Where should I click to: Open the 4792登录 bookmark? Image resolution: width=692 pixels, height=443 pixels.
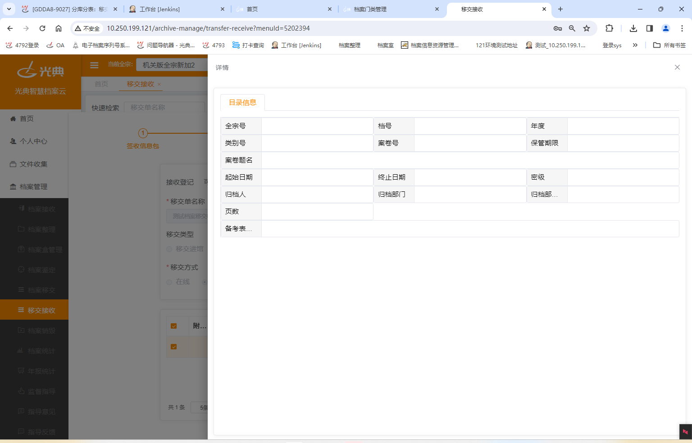click(x=22, y=45)
